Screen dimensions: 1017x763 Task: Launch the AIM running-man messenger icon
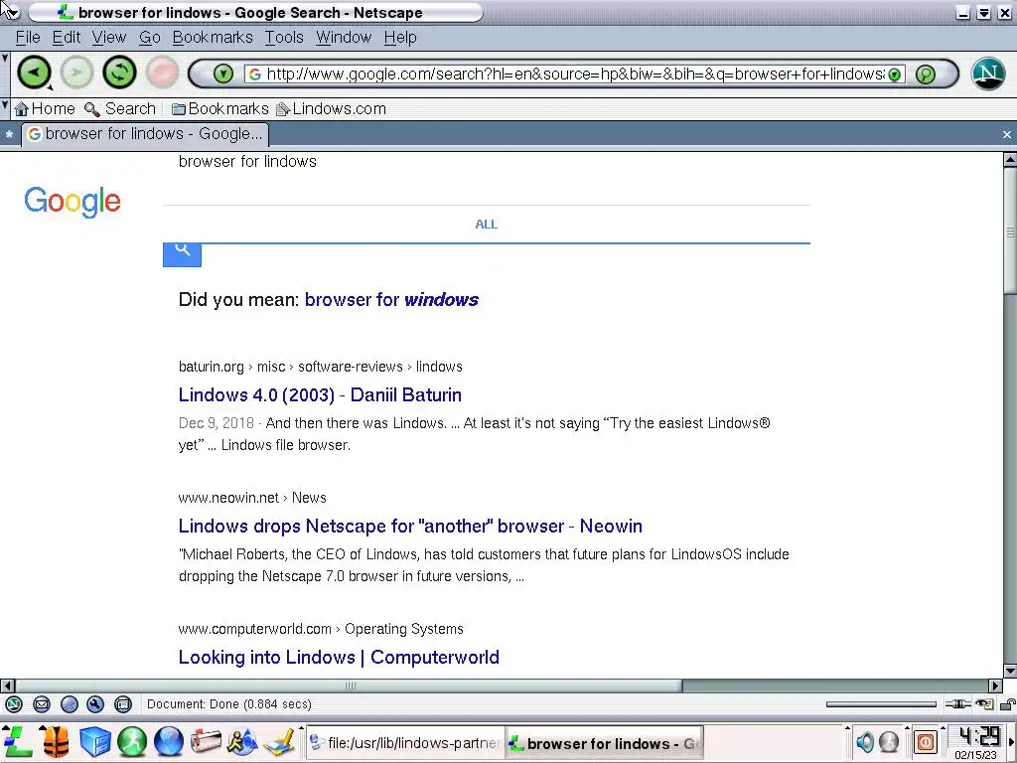(x=242, y=741)
